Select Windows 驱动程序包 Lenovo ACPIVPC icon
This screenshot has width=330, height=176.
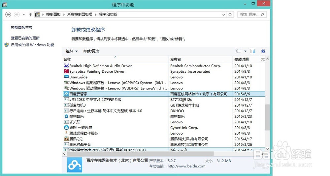66,83
